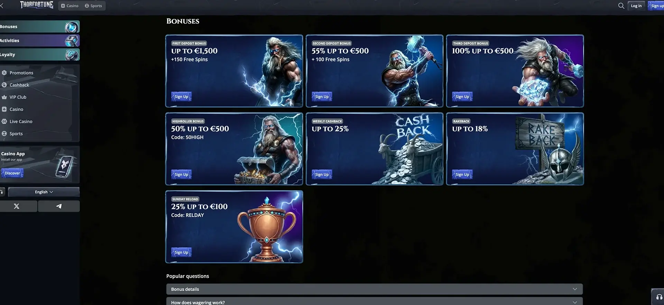Click the SECOND DEPOSIT BONUS label
This screenshot has height=305, width=664.
click(331, 43)
